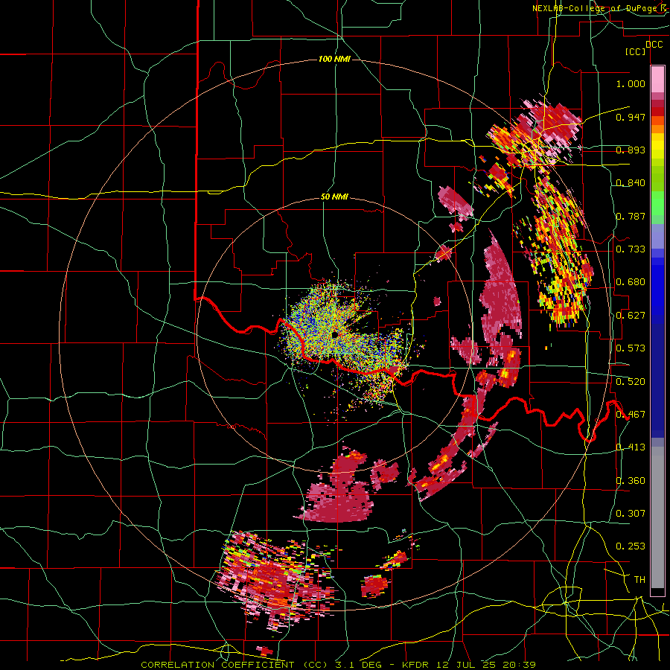Click the "DCC" label above the color scale
Viewport: 670px width, 670px height.
point(654,45)
